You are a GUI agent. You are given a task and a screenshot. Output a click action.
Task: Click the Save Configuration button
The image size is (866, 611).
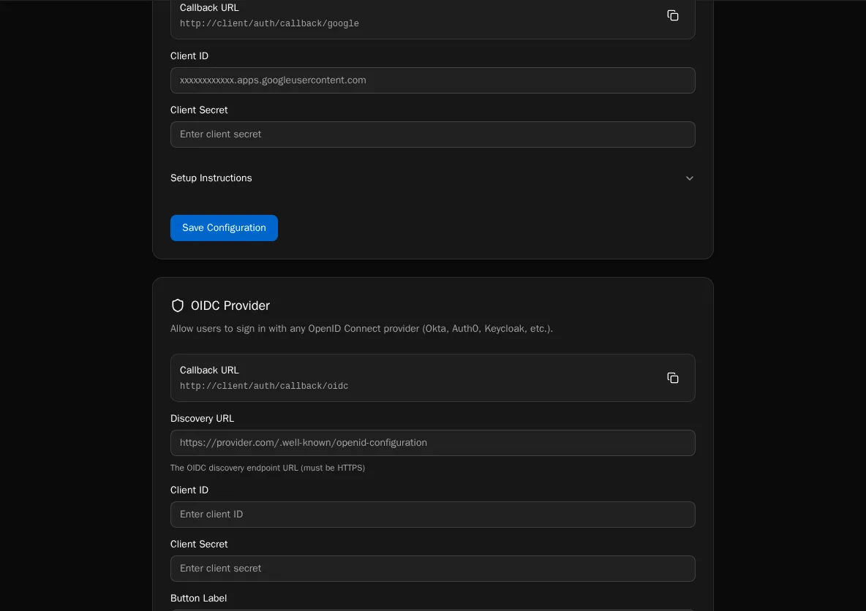coord(224,228)
